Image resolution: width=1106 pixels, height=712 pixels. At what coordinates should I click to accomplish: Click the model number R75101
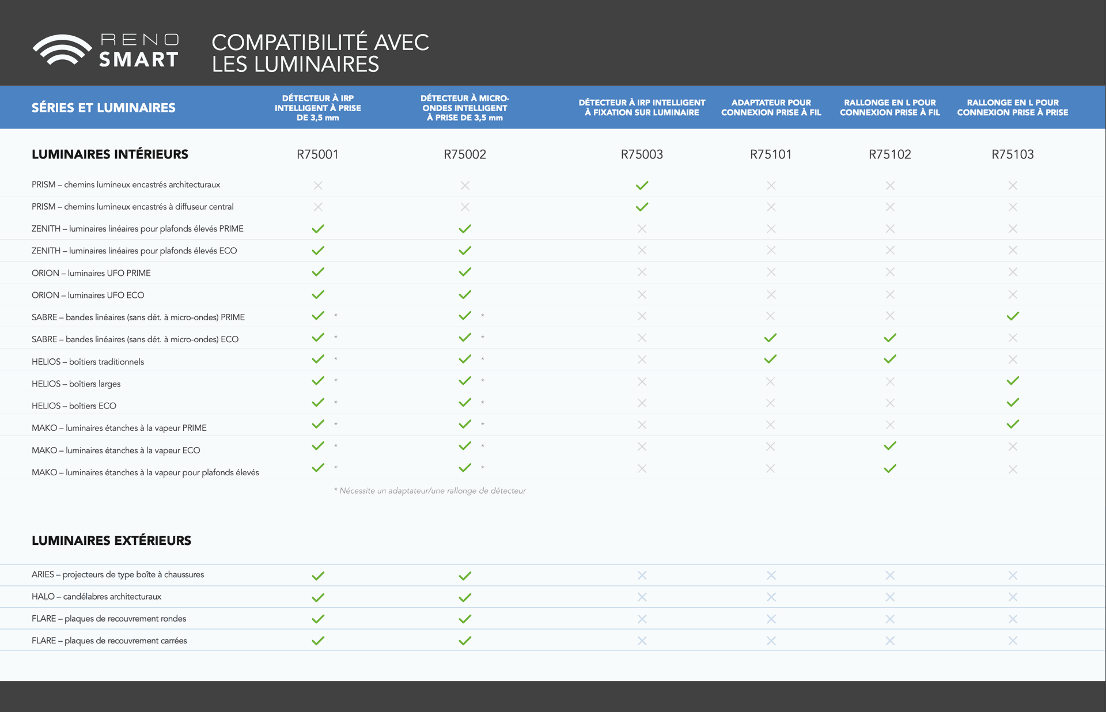pos(771,154)
